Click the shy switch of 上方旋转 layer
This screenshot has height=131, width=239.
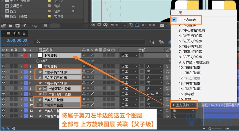coord(84,55)
